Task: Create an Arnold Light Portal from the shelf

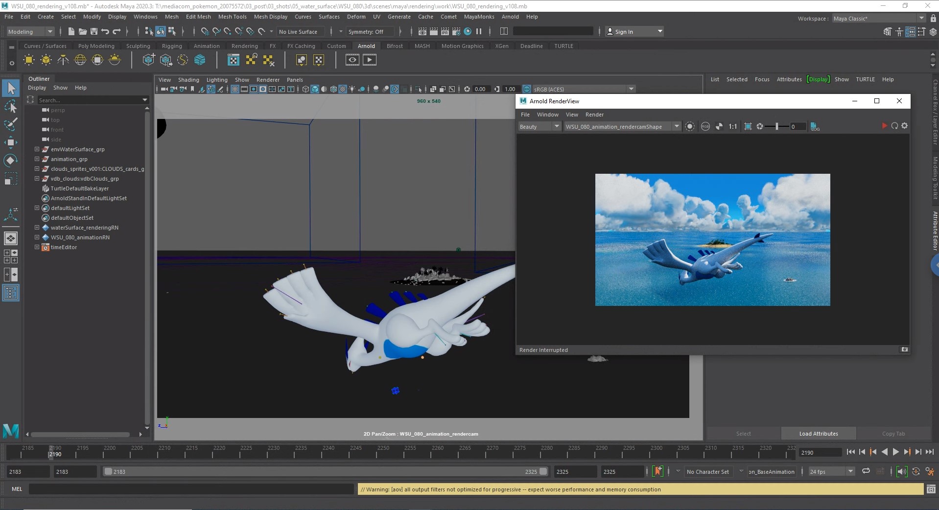Action: pyautogui.click(x=97, y=60)
